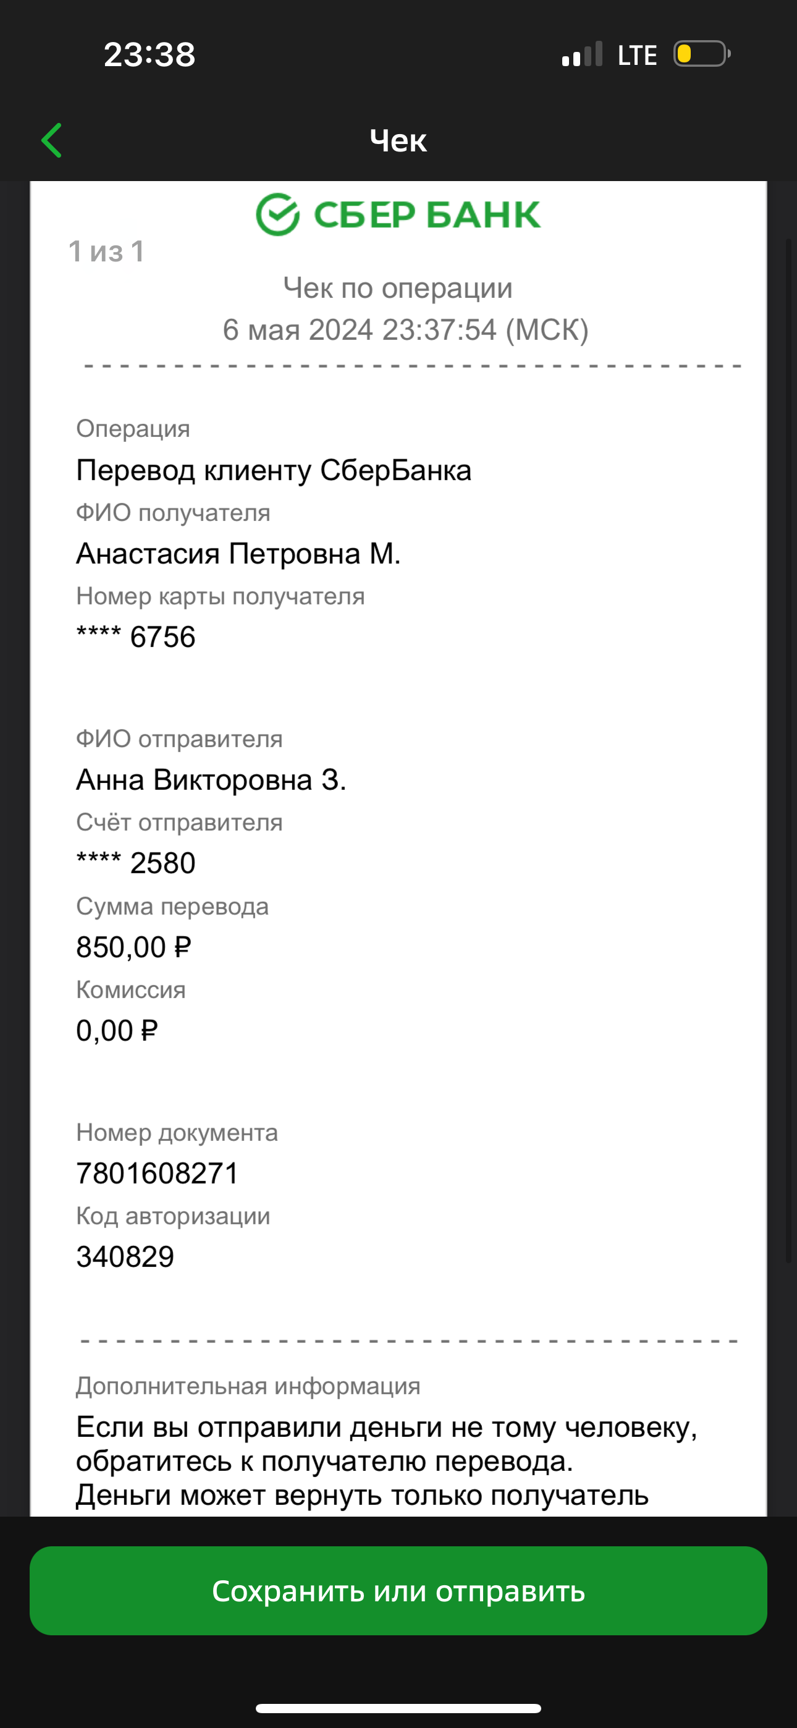Screen dimensions: 797x1728
Task: Tap the home indicator bar at bottom
Action: coord(399,1708)
